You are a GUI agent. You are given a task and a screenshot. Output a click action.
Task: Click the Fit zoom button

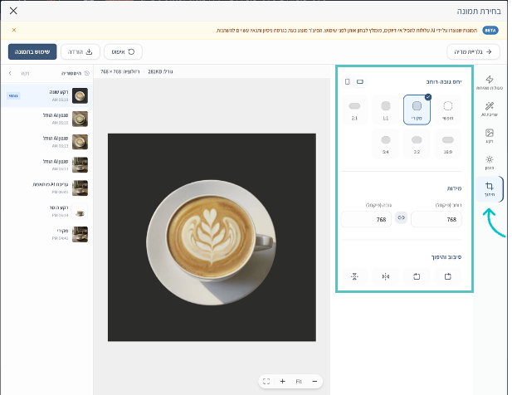(x=299, y=381)
